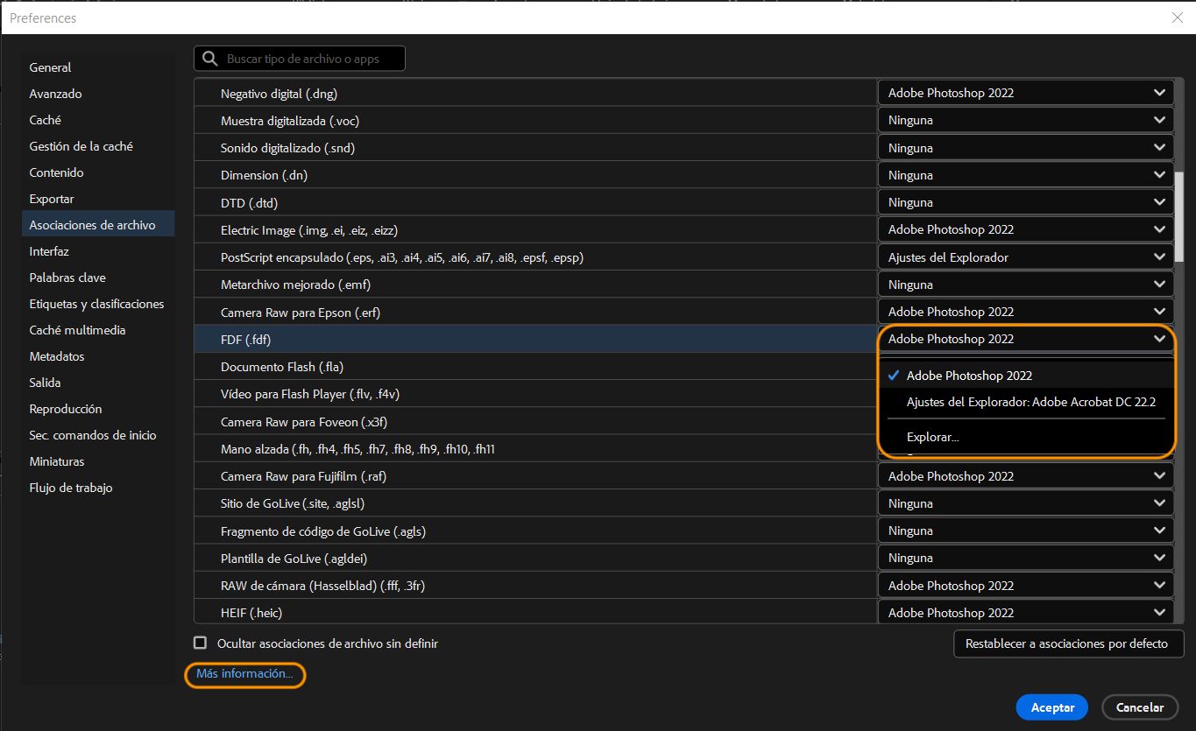1196x731 pixels.
Task: Select Camera Raw para Foveon (.x3f) row
Action: [x=535, y=422]
